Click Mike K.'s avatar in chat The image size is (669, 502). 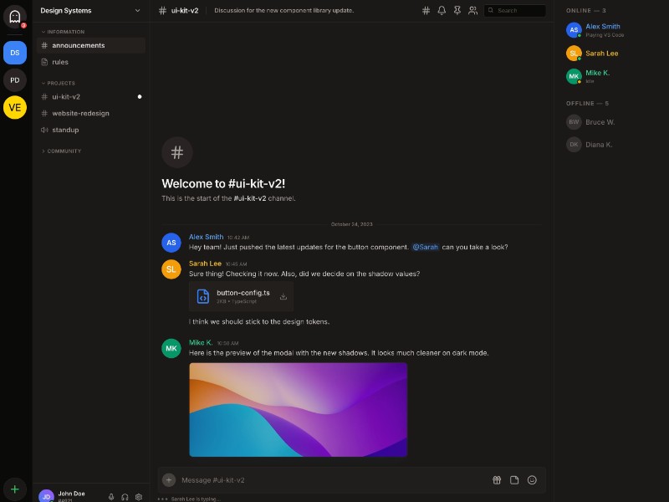pyautogui.click(x=171, y=348)
